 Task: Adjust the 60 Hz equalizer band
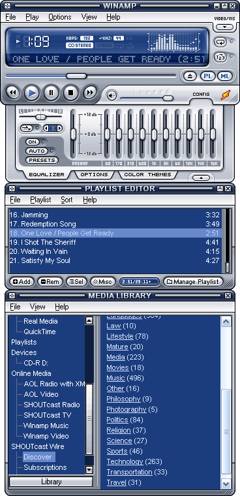(108, 134)
